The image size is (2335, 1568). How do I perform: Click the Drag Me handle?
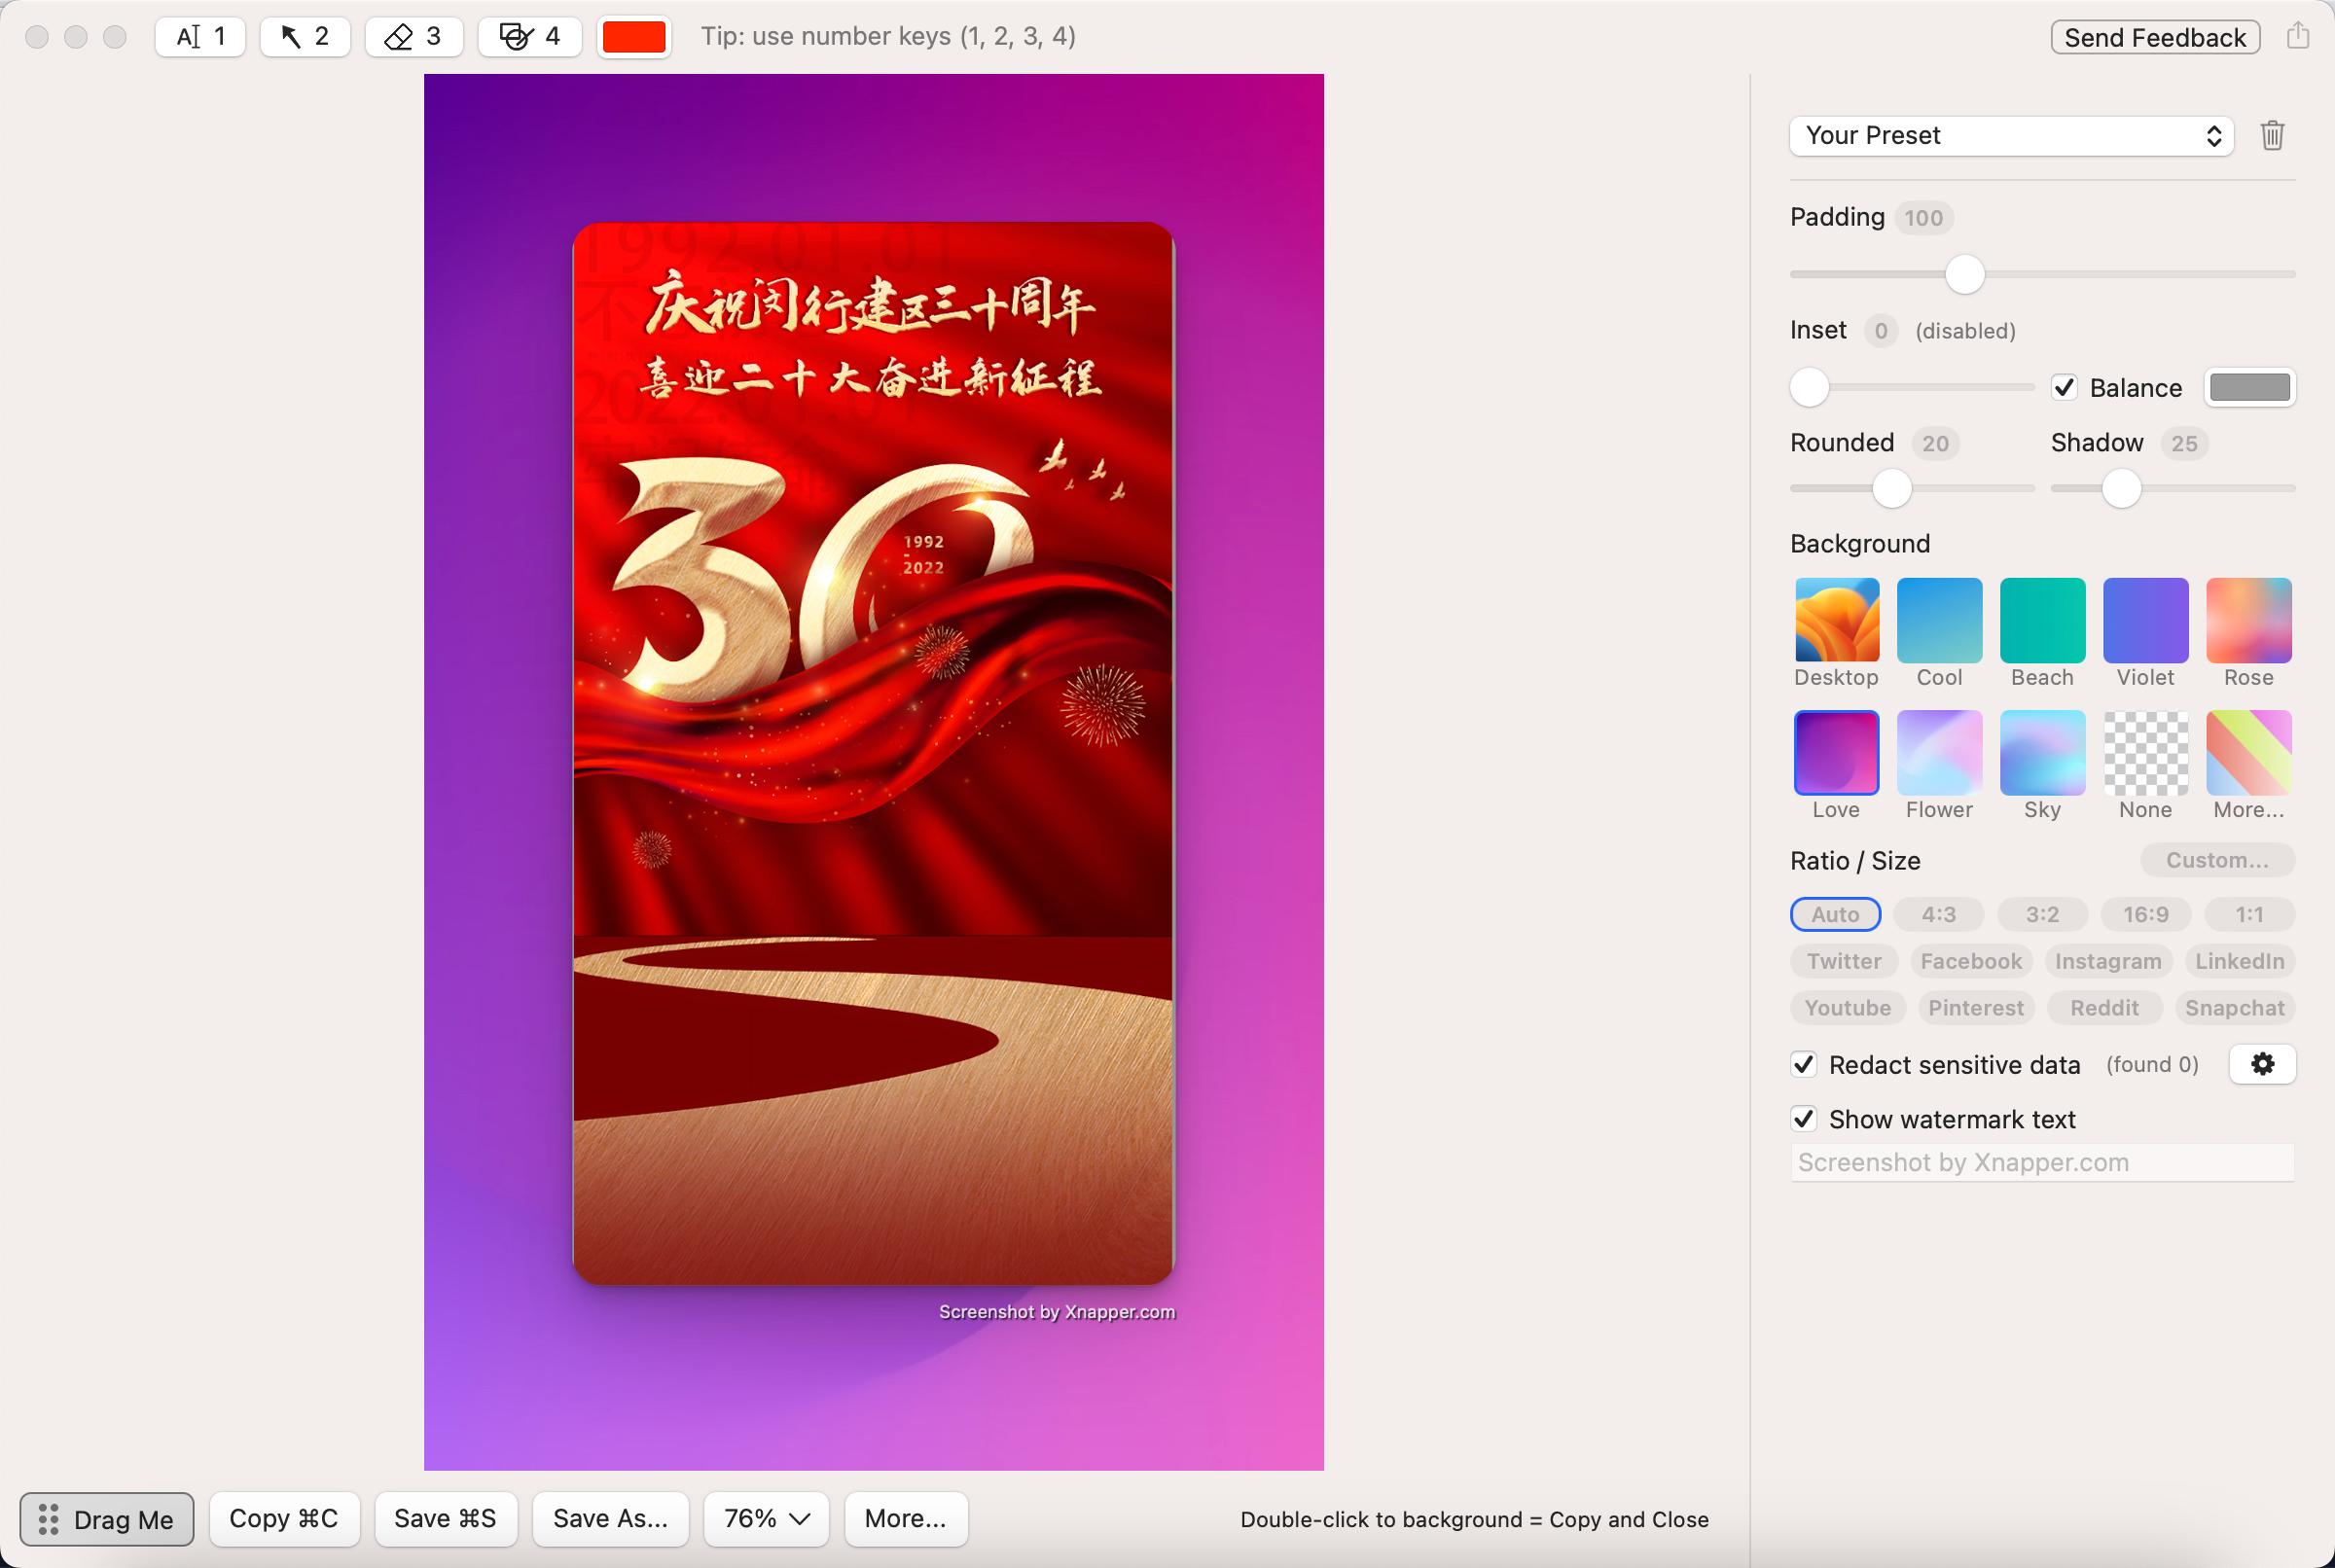pyautogui.click(x=107, y=1519)
